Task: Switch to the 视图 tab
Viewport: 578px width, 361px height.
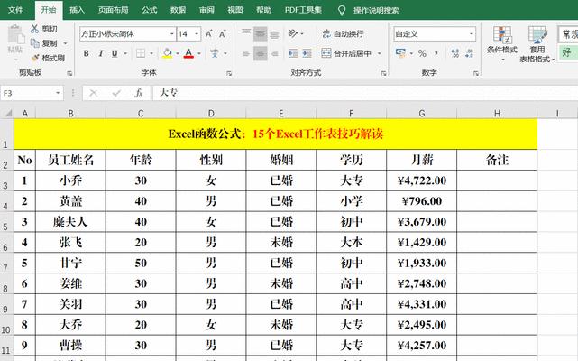Action: 234,10
